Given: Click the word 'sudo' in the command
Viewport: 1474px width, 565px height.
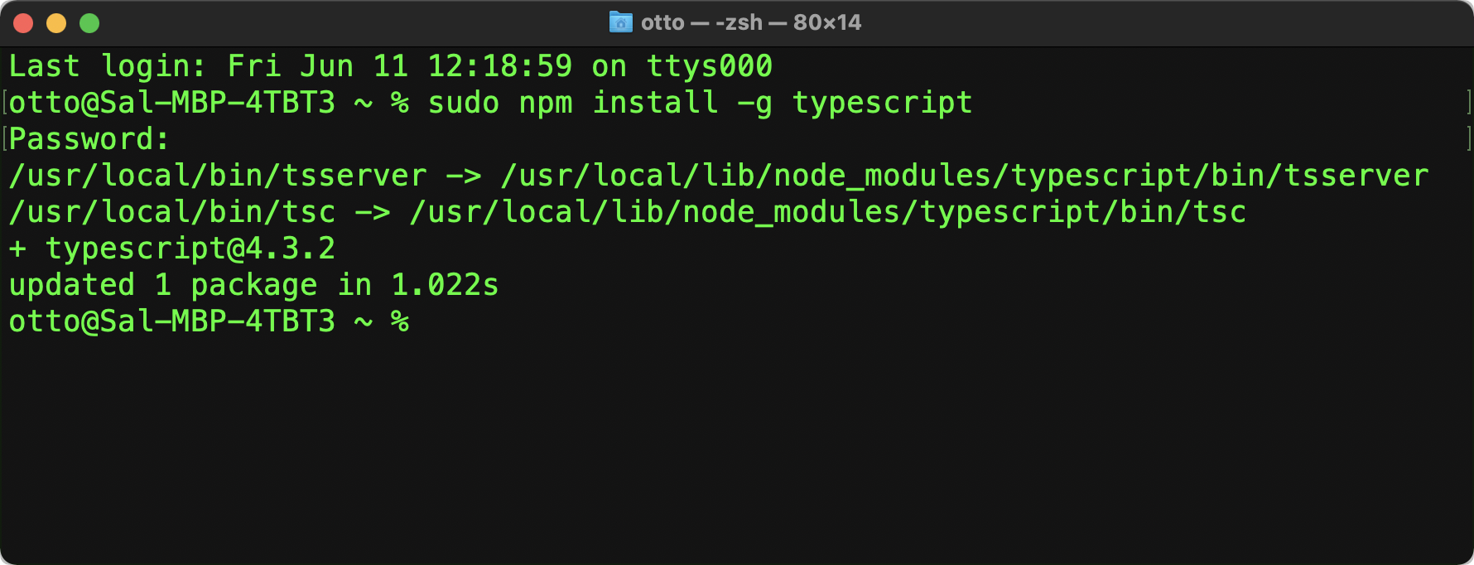Looking at the screenshot, I should tap(463, 103).
